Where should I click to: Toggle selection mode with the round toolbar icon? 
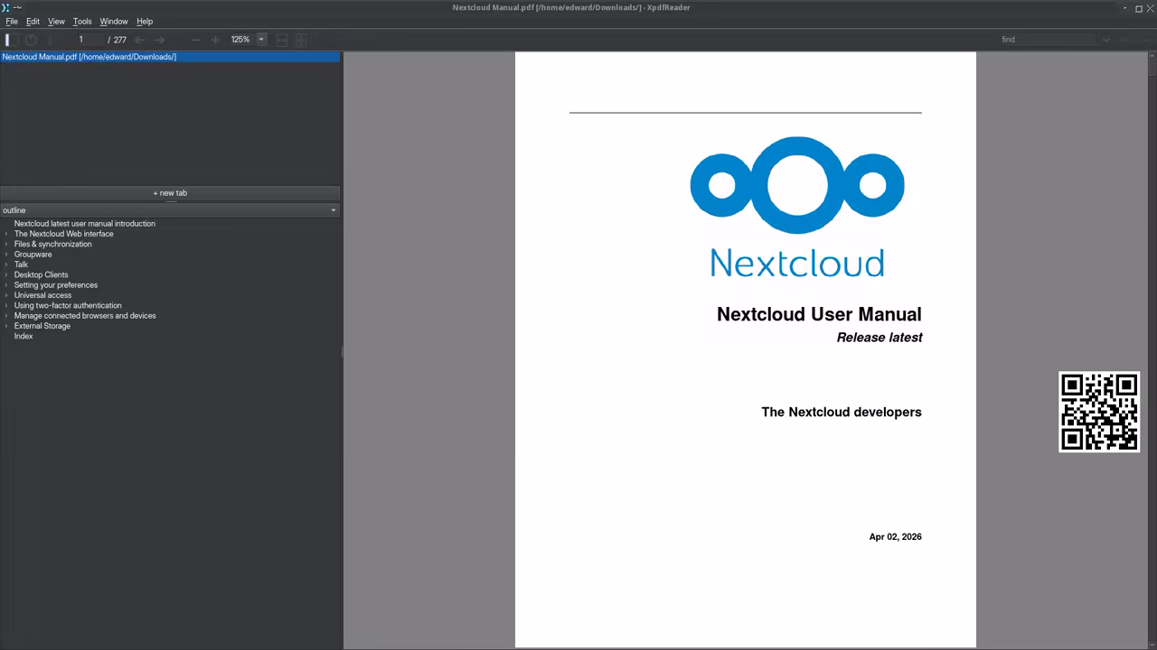pos(31,40)
